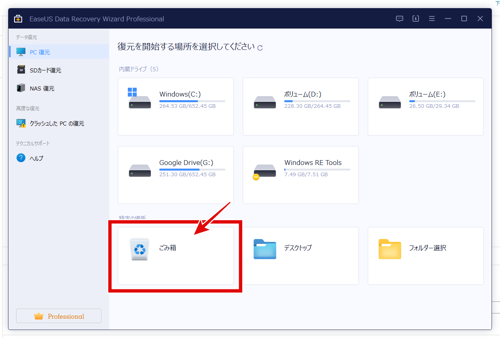
Task: Click the PC monitor icon beside PC 復元
Action: pyautogui.click(x=21, y=52)
